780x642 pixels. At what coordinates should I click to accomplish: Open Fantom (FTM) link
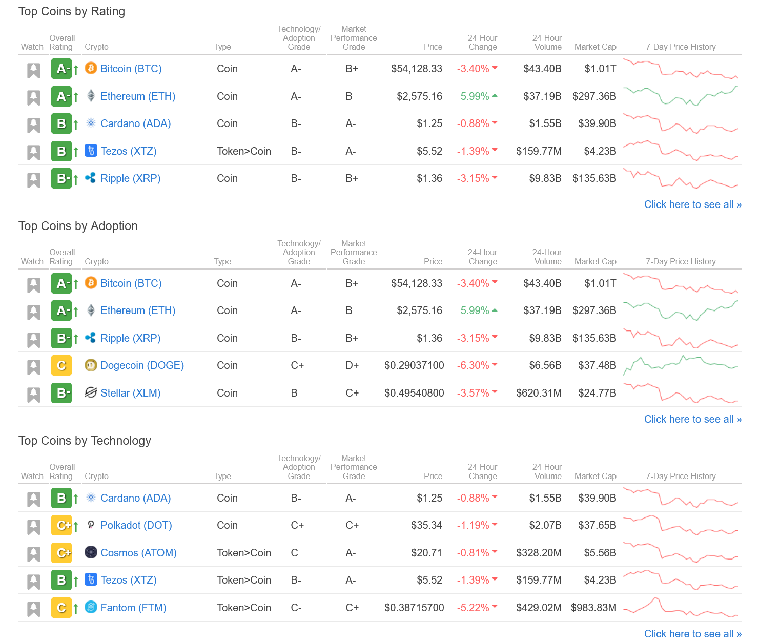(133, 608)
